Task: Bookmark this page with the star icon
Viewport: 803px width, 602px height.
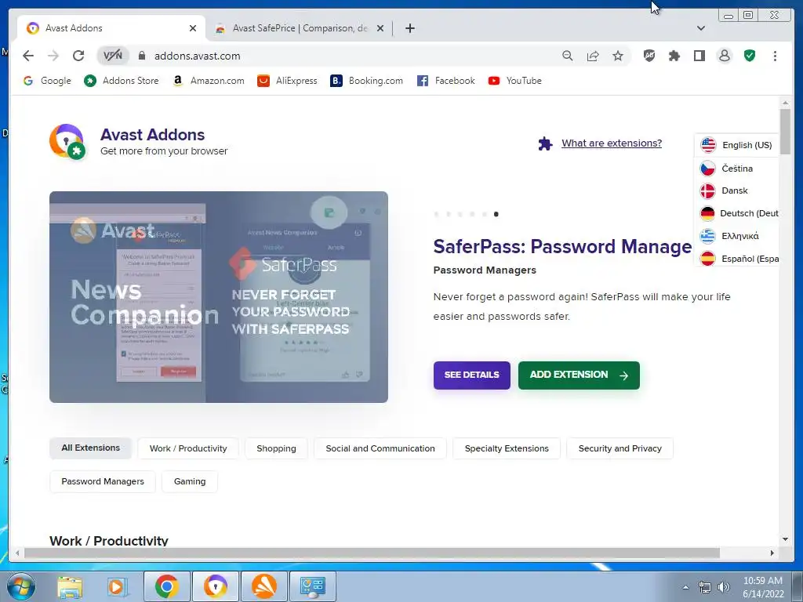Action: 618,56
